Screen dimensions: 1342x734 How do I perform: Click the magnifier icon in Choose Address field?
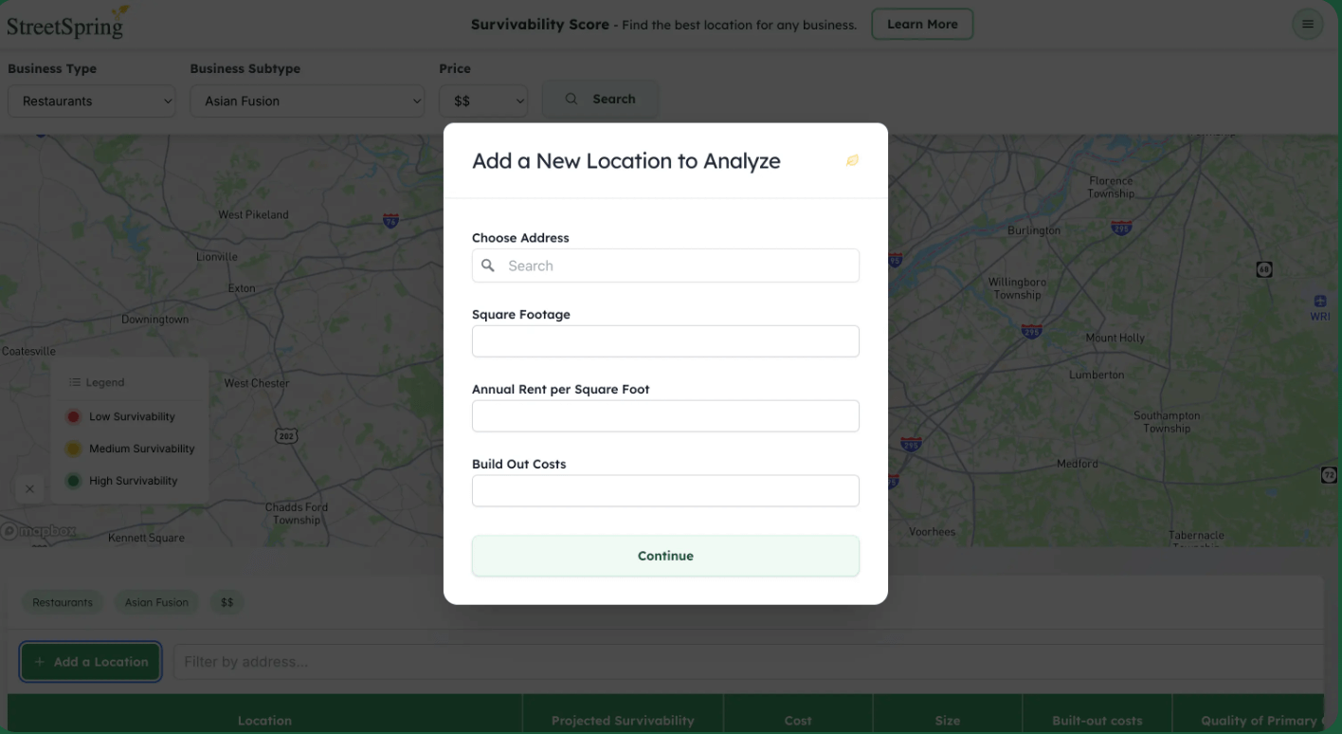pyautogui.click(x=488, y=266)
